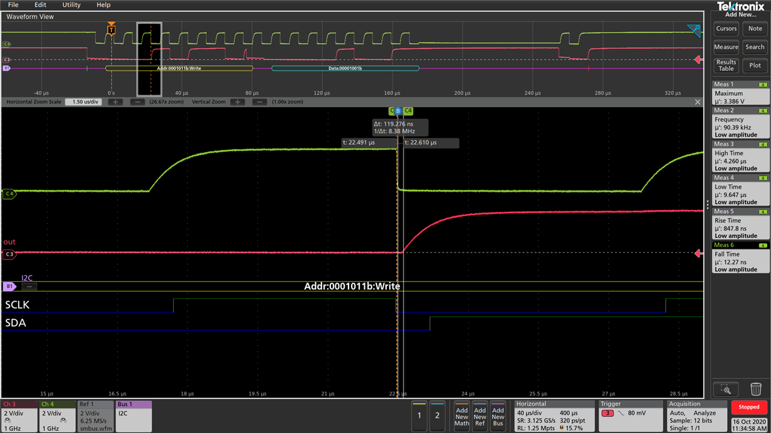
Task: Open the Bus 1 I2C badge
Action: [134, 416]
